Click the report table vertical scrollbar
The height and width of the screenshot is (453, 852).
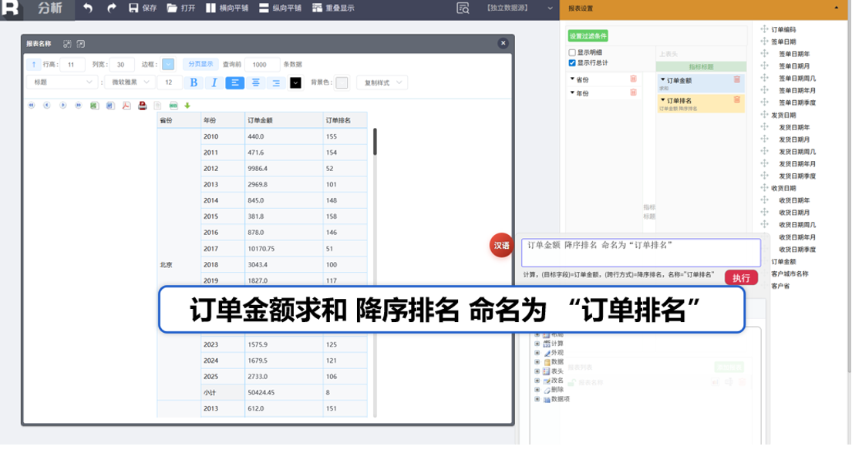pos(375,141)
